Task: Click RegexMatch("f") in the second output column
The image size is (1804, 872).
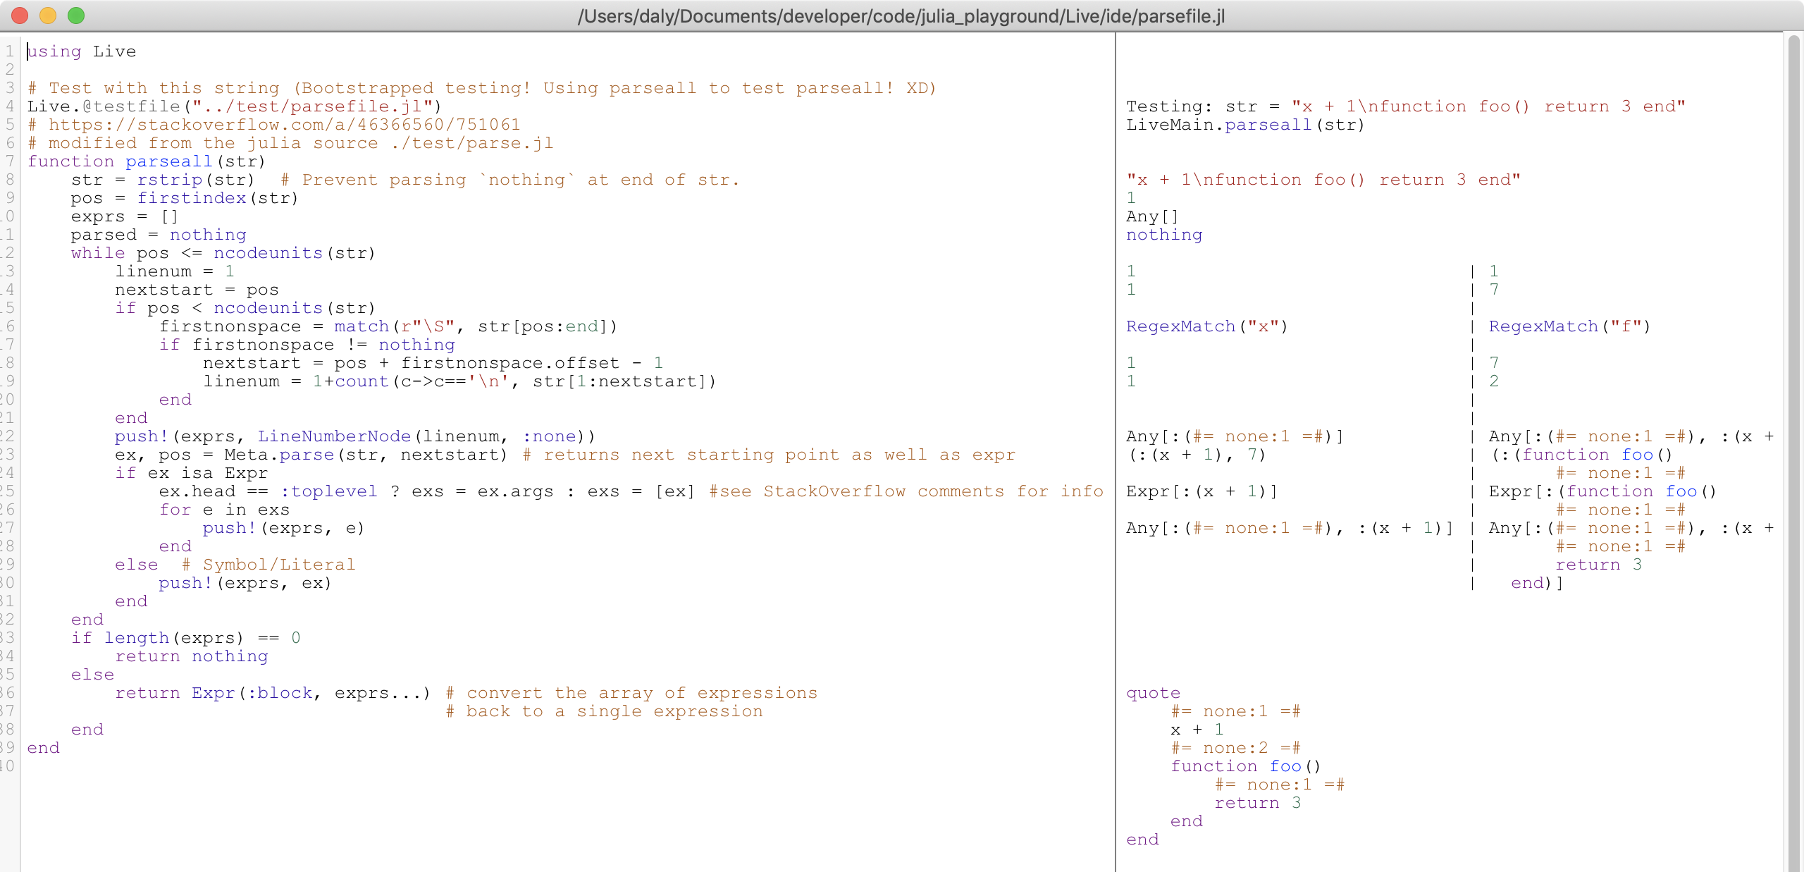Action: pyautogui.click(x=1569, y=326)
